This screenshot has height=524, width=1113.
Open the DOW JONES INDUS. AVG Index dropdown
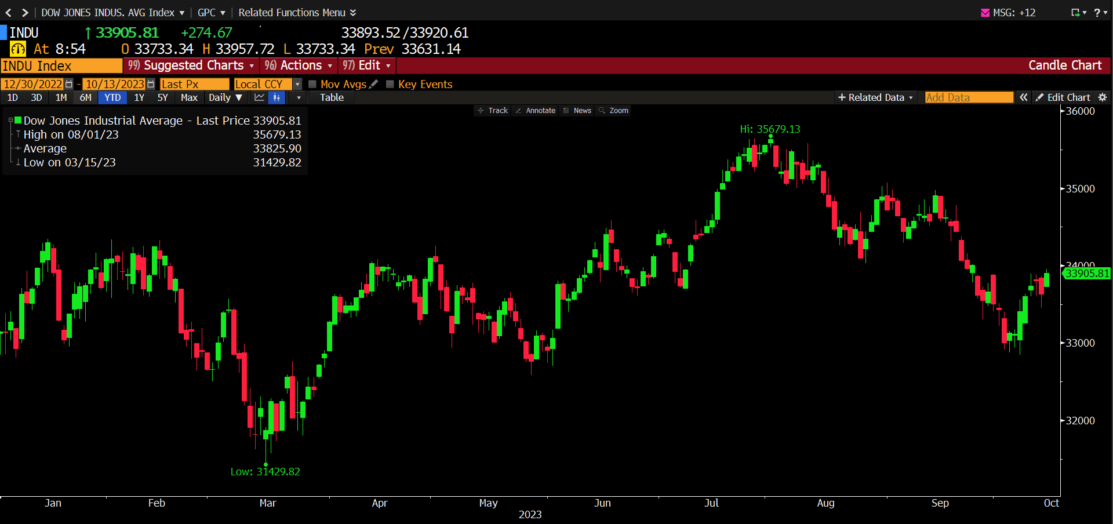tap(113, 12)
